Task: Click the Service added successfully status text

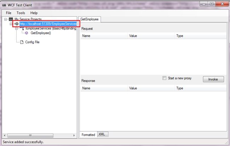Action: [x=23, y=142]
